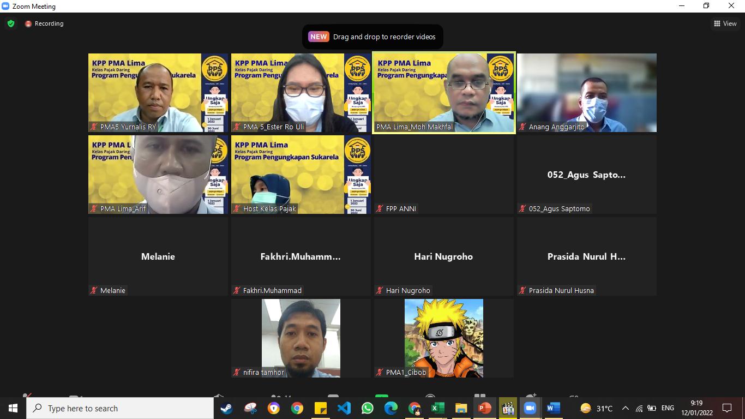
Task: Open Word from the taskbar
Action: [x=553, y=408]
